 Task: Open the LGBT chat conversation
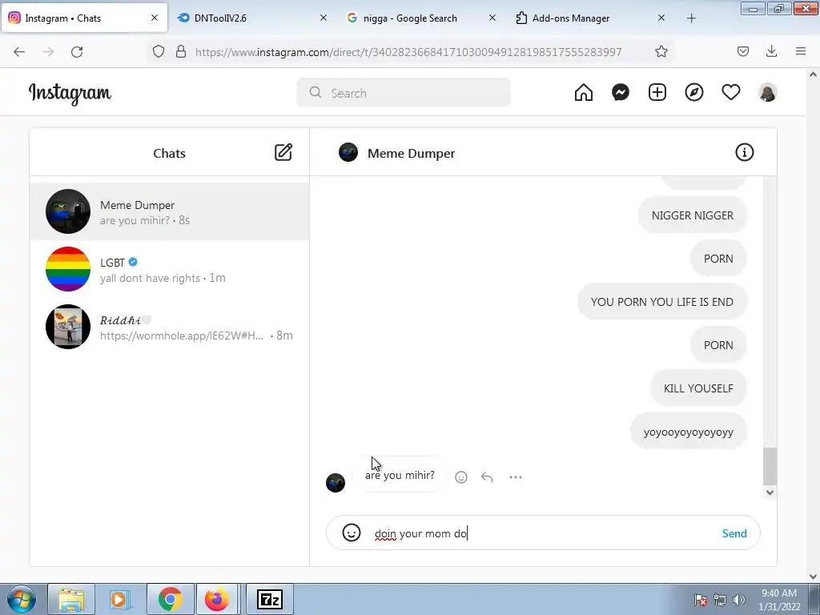coord(170,269)
